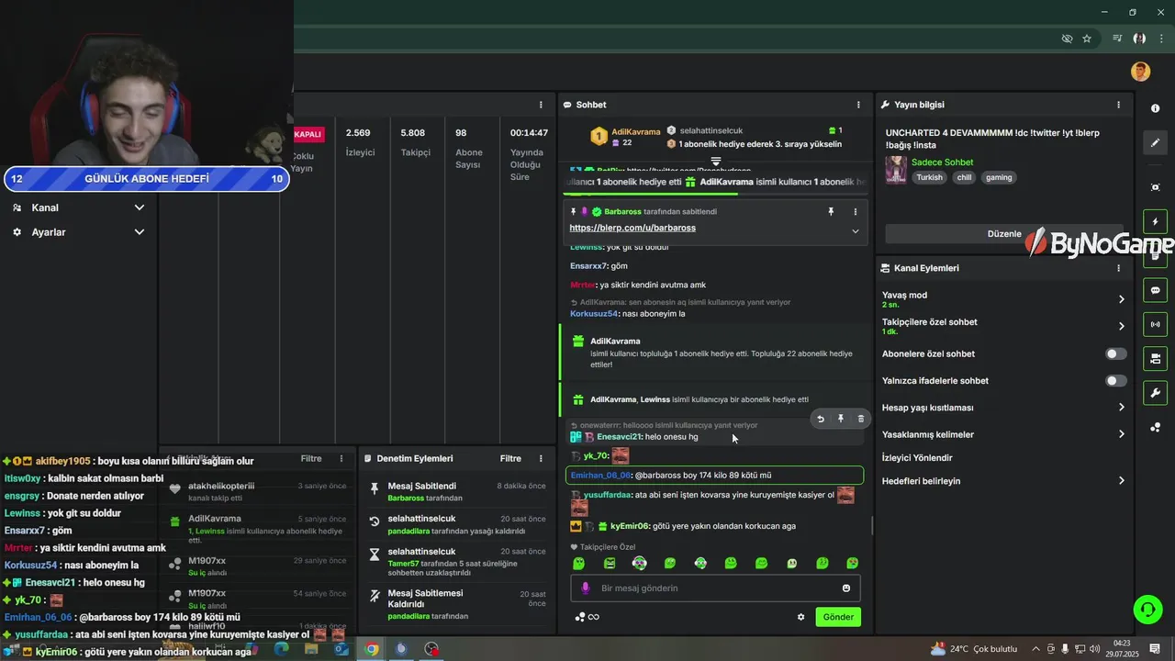Delete hovered message with trash icon
Screen dimensions: 1175x661
(860, 419)
